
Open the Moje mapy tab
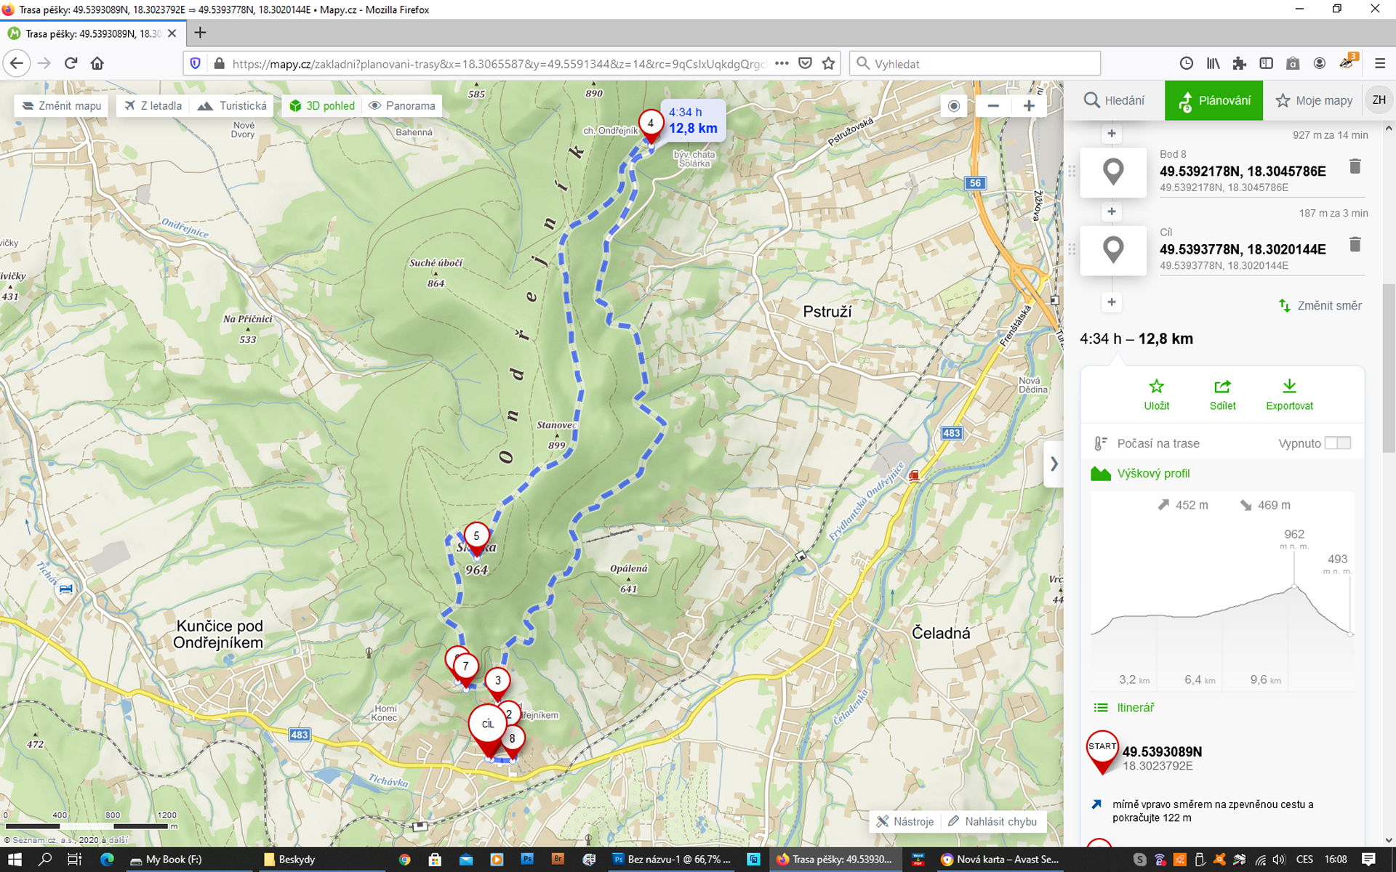1314,100
